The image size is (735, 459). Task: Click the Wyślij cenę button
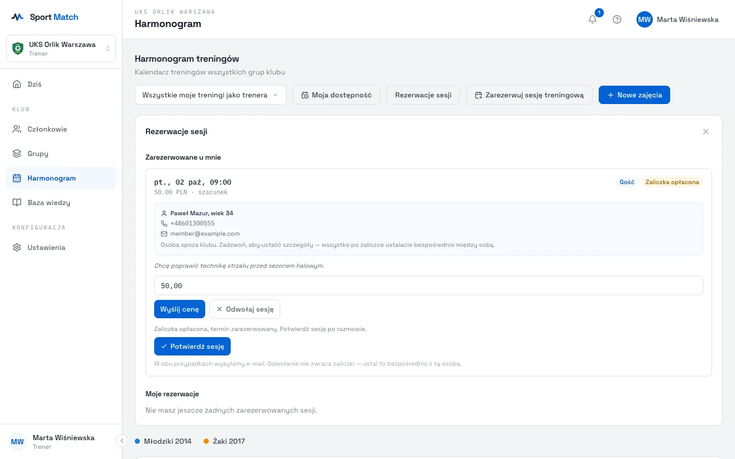[x=180, y=309]
